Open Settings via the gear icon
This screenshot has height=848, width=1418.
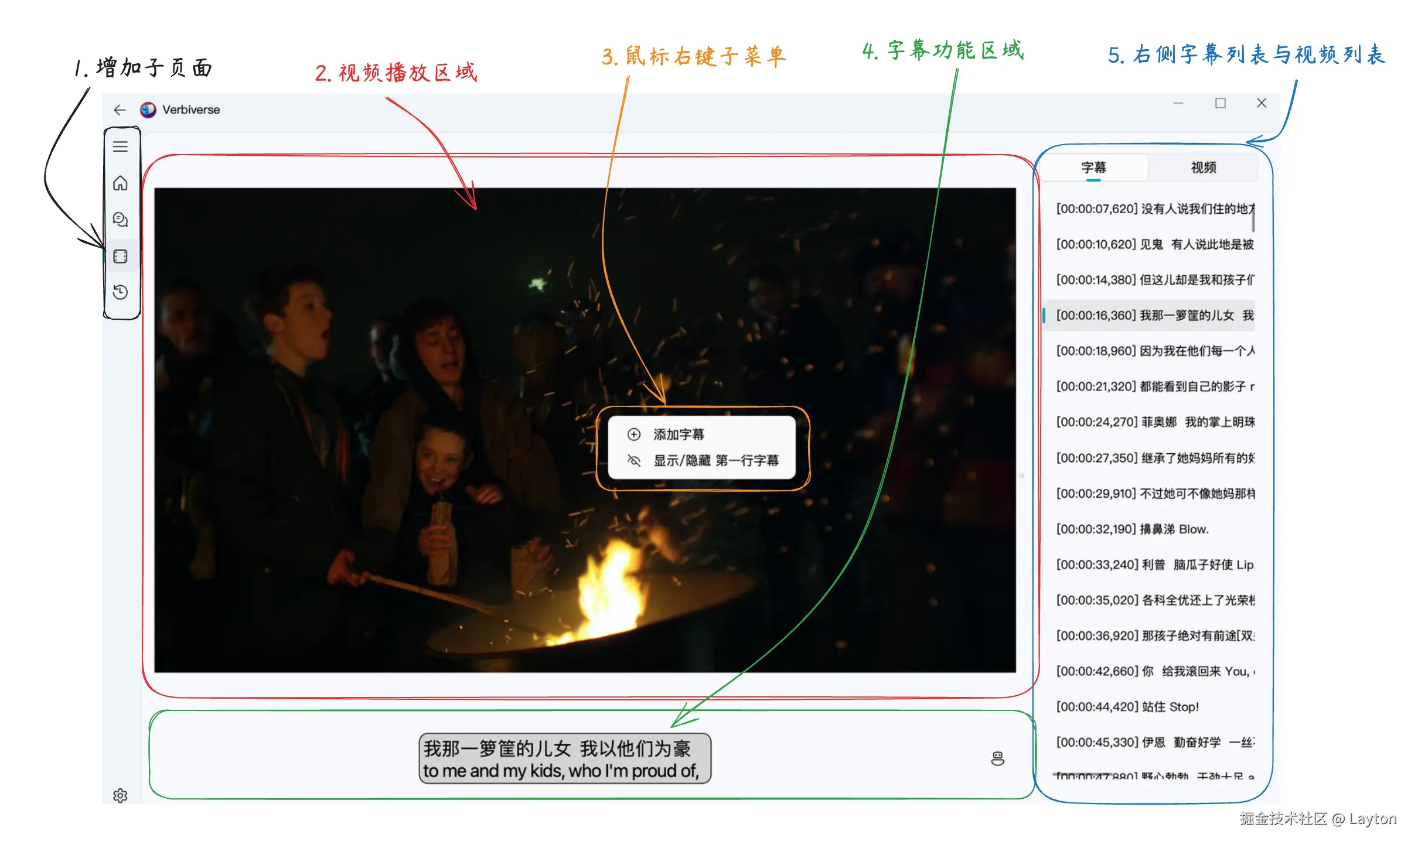[121, 796]
